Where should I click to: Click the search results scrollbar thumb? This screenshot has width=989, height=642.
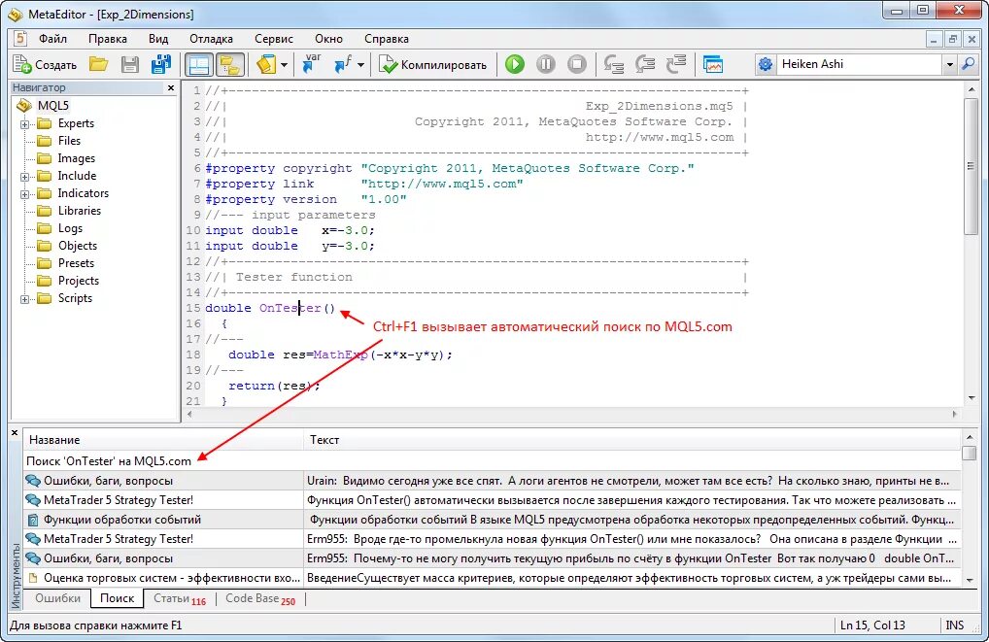click(969, 454)
